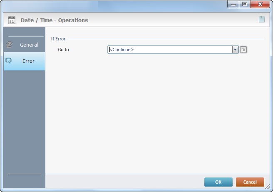Screen dimensions: 273x192
Task: Switch to the General tab
Action: [29, 45]
